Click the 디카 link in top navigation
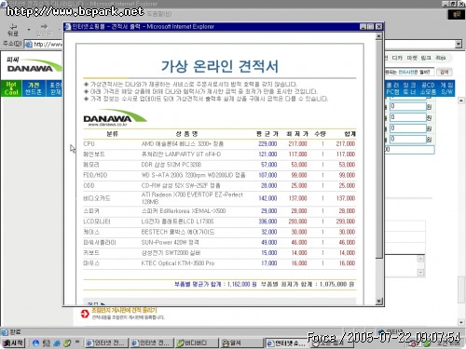 coord(397,58)
